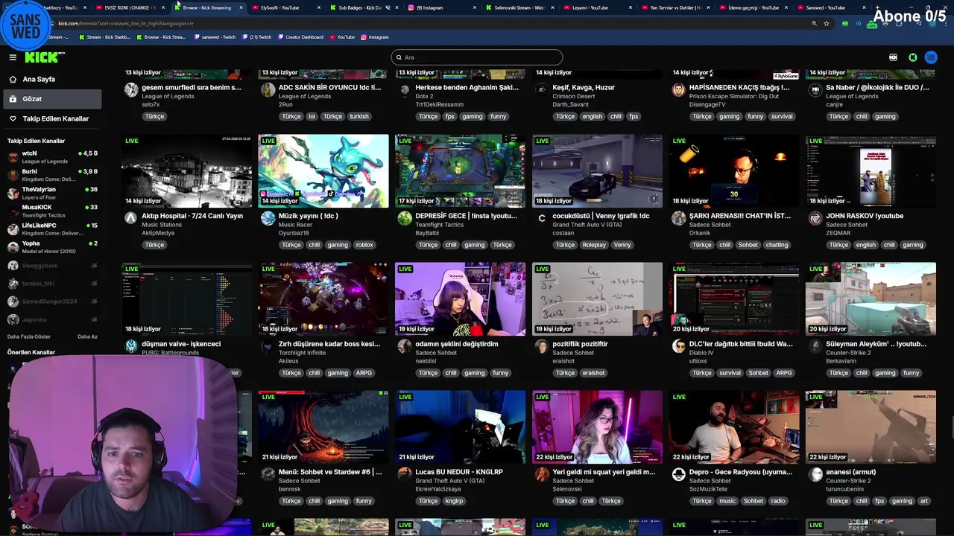
Task: Open LifeLikeNPC followed channel
Action: point(52,229)
